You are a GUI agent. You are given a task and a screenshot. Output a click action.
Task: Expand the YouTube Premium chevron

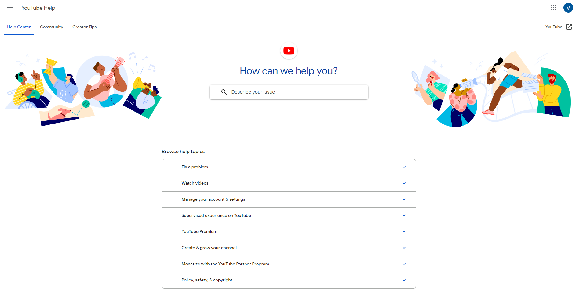click(x=404, y=232)
